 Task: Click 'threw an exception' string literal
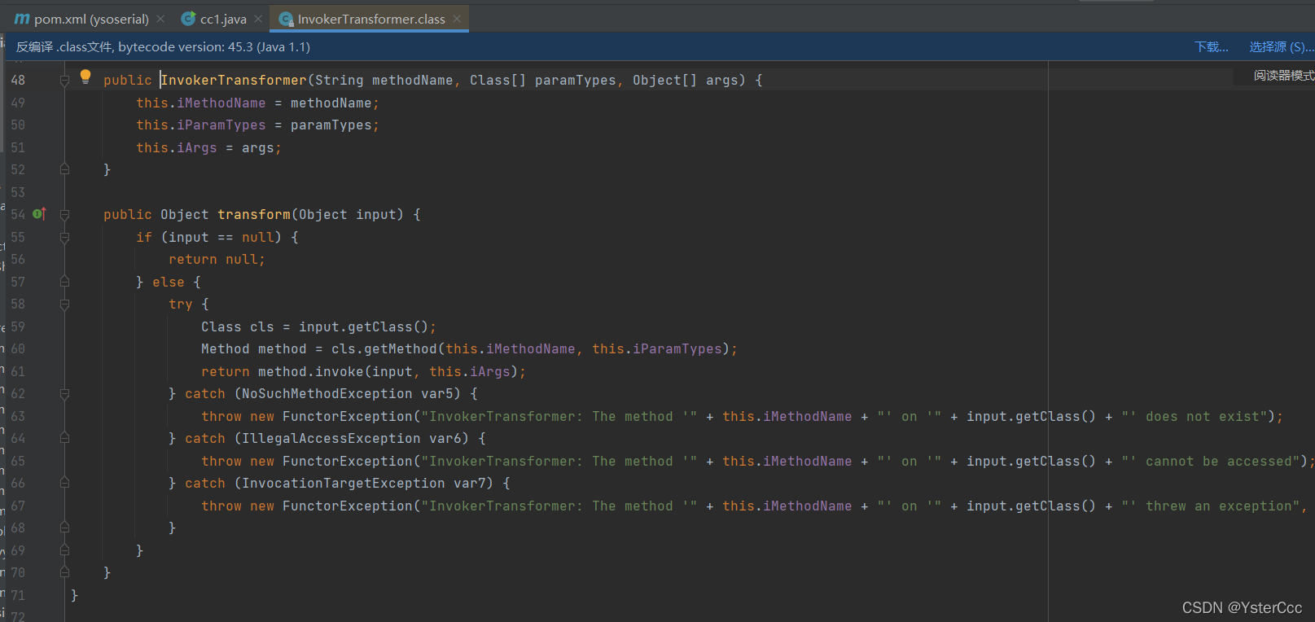point(1210,506)
